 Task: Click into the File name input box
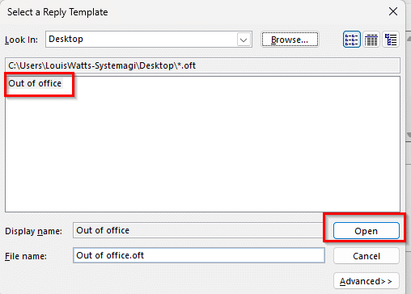pos(199,255)
